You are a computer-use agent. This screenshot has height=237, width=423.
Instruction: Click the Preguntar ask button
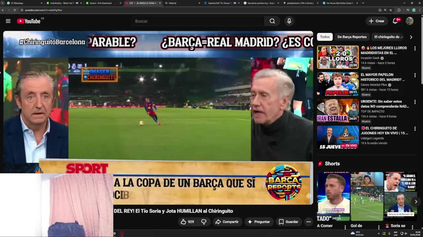coord(259,222)
